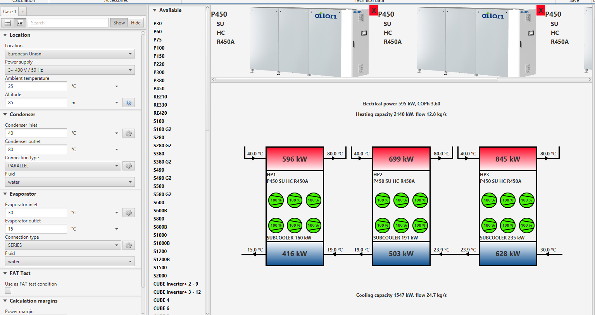Image resolution: width=595 pixels, height=315 pixels.
Task: Click Evaporator inlet field with 30
Action: coord(36,213)
